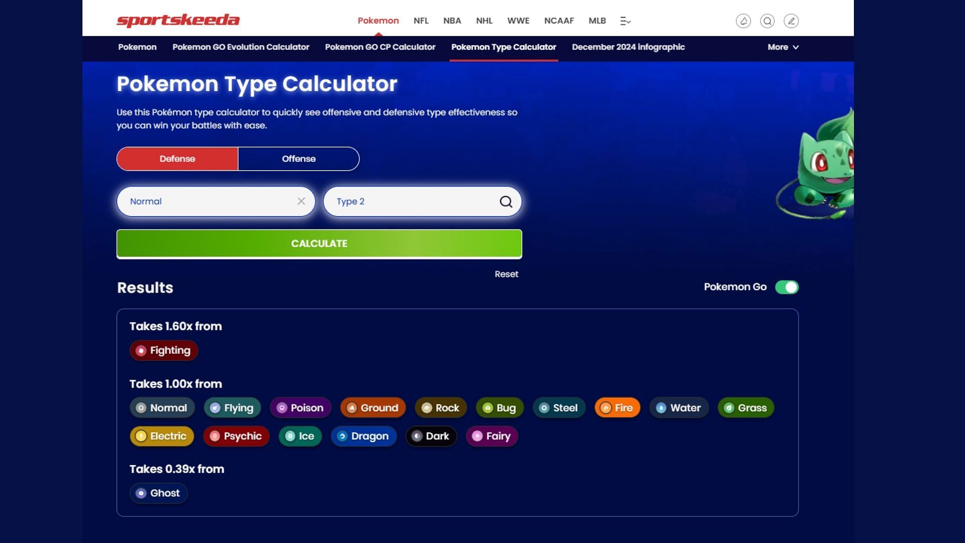Select the Ice type chip
The image size is (965, 543).
tap(300, 436)
